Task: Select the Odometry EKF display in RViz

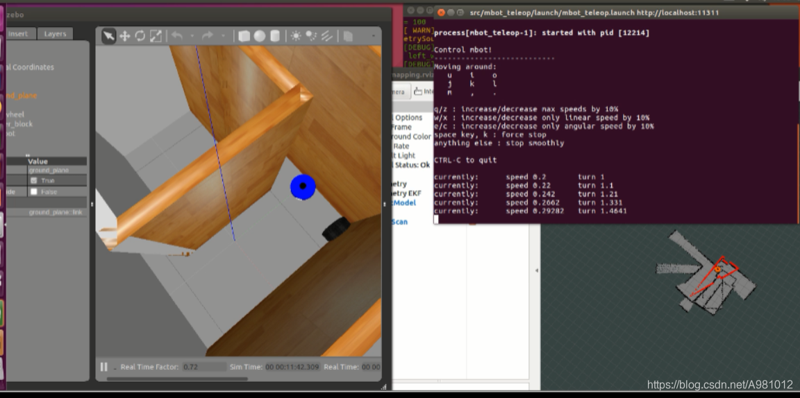Action: click(407, 193)
